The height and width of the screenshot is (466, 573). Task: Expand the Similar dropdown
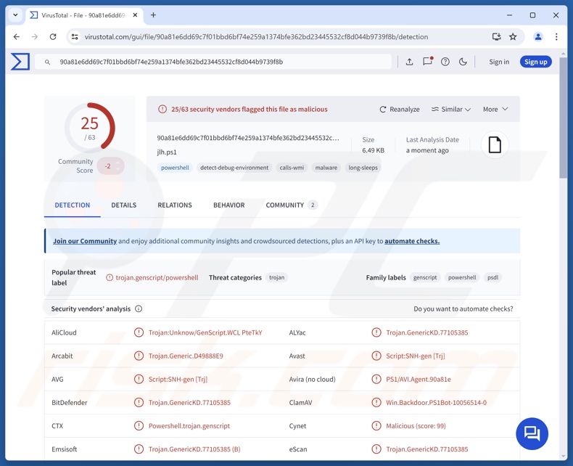point(450,109)
